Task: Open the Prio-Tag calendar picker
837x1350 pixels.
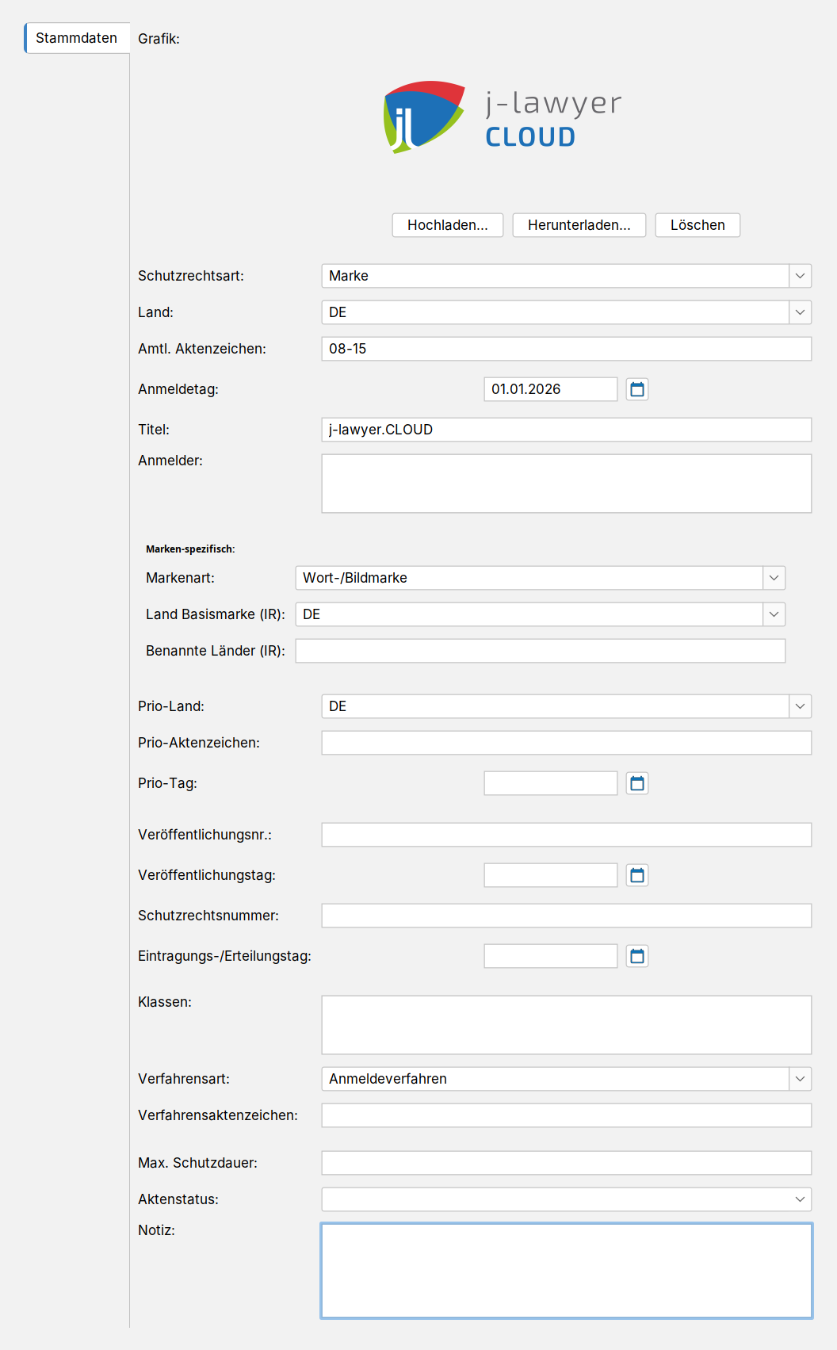Action: tap(636, 783)
